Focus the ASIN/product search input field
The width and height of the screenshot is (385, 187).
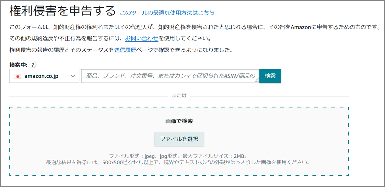pos(170,76)
